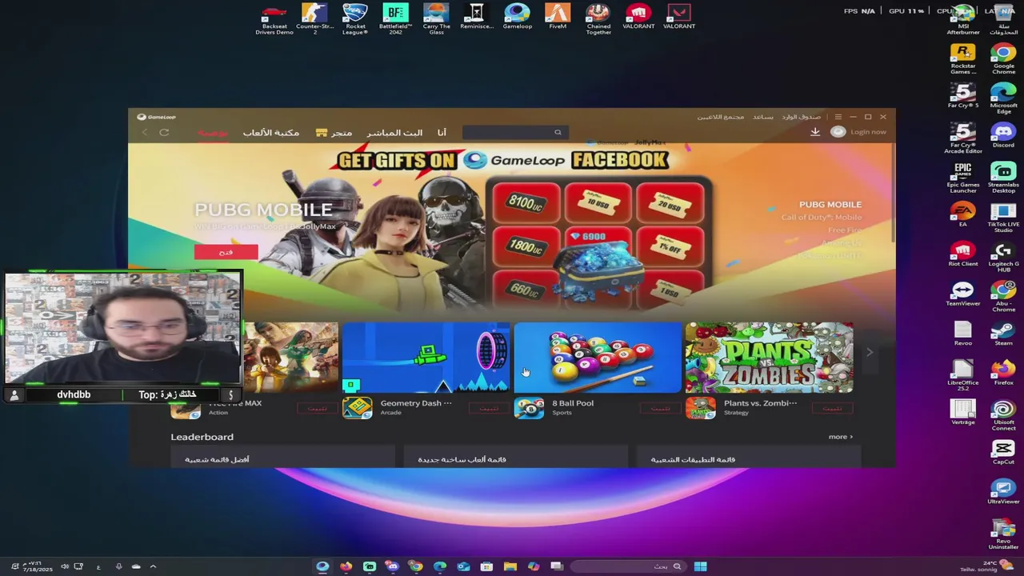Click the Plants vs. Zombies game thumbnail
Screen dimensions: 1024x576
[769, 358]
